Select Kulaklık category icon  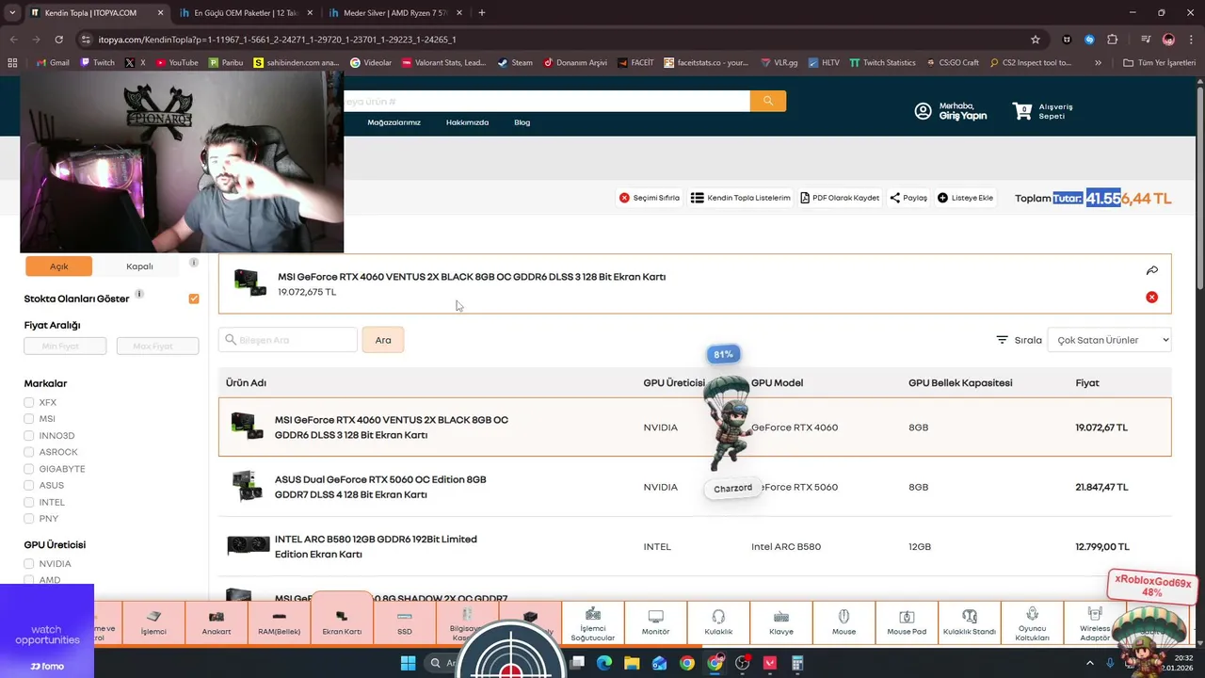click(x=718, y=623)
